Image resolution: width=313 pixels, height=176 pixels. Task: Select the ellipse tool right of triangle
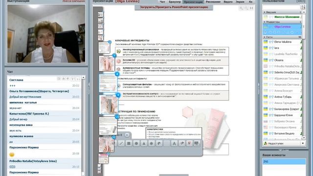click(x=152, y=143)
